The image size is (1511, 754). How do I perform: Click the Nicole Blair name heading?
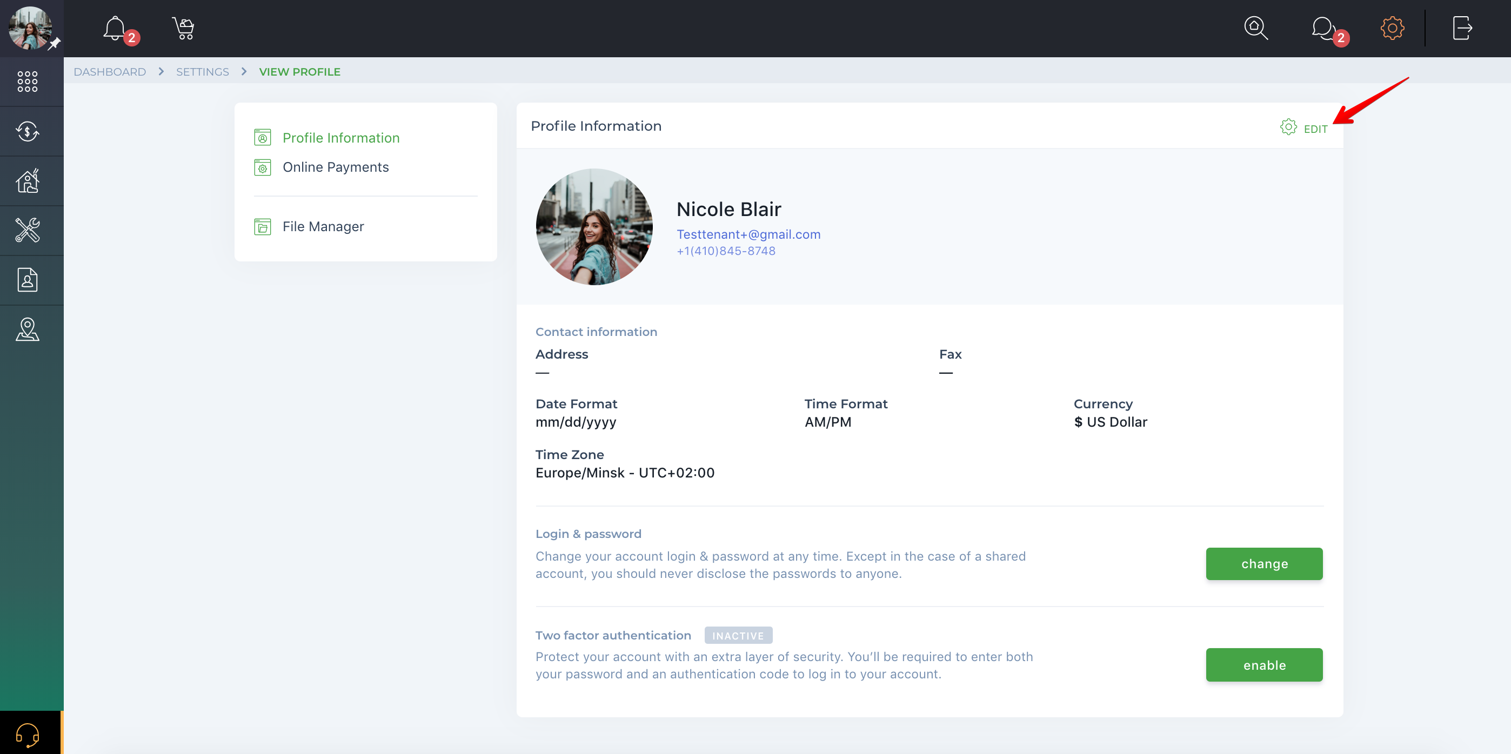pos(728,210)
